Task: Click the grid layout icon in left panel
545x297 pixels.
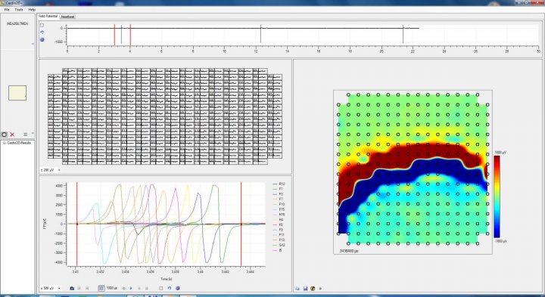Action: pyautogui.click(x=26, y=135)
